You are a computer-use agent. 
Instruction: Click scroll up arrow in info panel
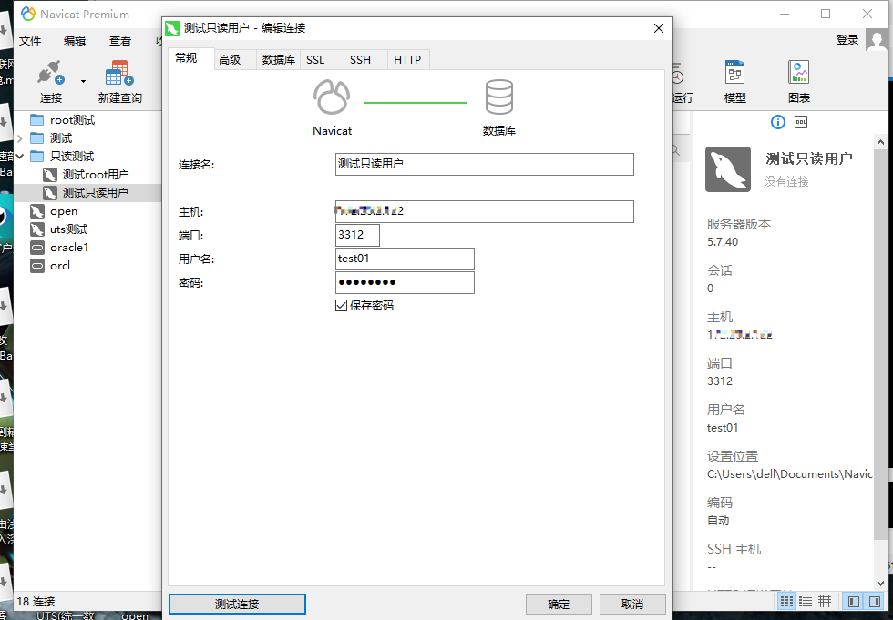click(880, 142)
